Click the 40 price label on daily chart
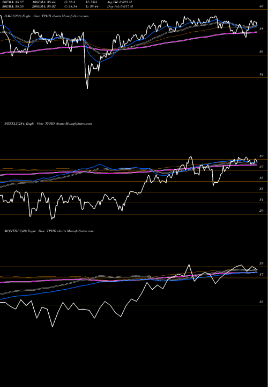This screenshot has width=268, height=387. pos(262,6)
